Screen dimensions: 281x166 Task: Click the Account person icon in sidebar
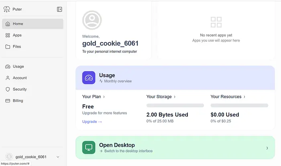pos(8,78)
